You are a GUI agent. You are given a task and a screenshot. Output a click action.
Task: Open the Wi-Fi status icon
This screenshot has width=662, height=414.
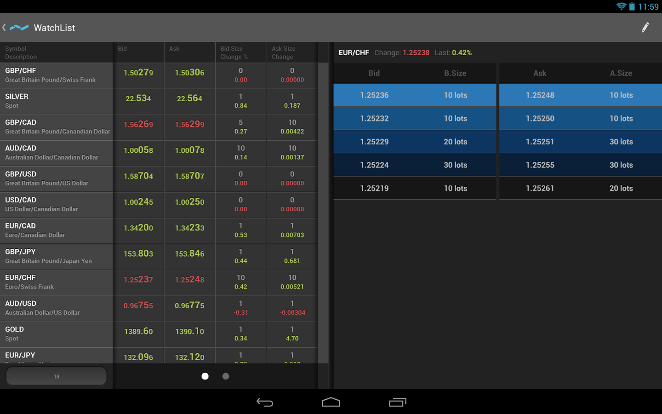tap(622, 6)
